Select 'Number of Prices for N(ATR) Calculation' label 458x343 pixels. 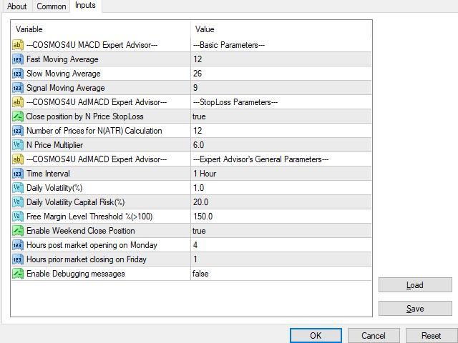click(94, 131)
